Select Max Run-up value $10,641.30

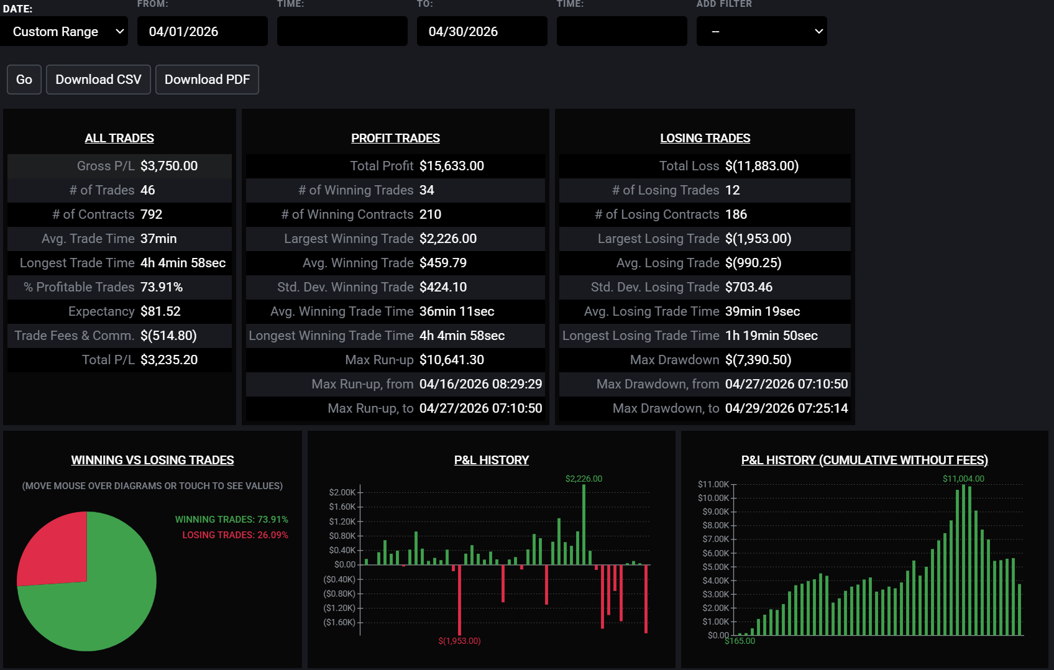click(452, 360)
